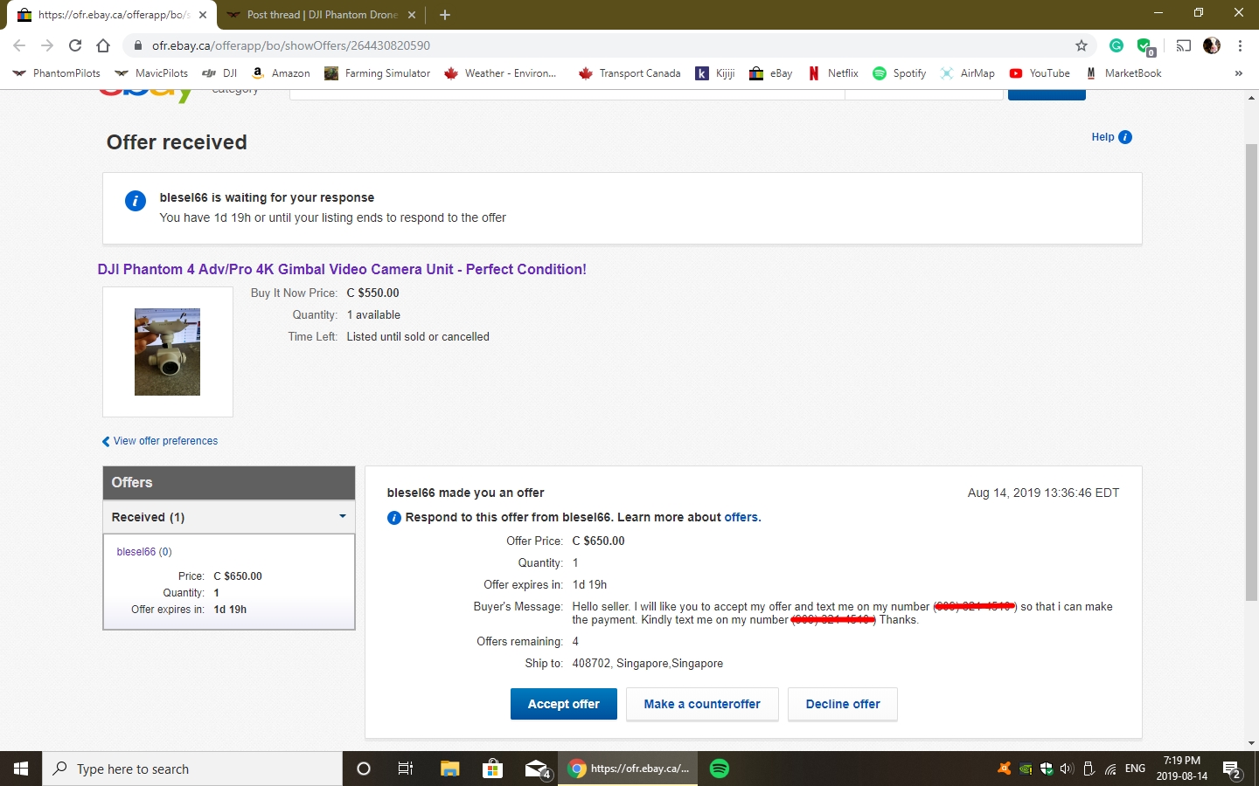Open the Chrome profile avatar
The height and width of the screenshot is (786, 1259).
(x=1212, y=45)
